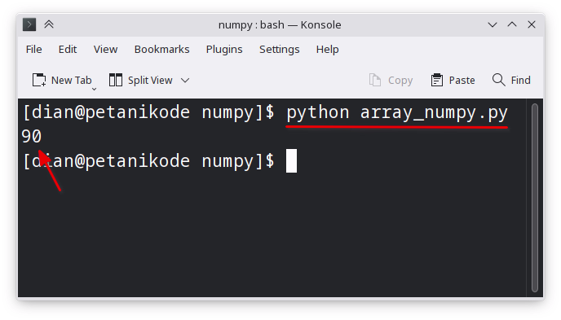
Task: Click the Find magnifier icon
Action: click(x=499, y=80)
